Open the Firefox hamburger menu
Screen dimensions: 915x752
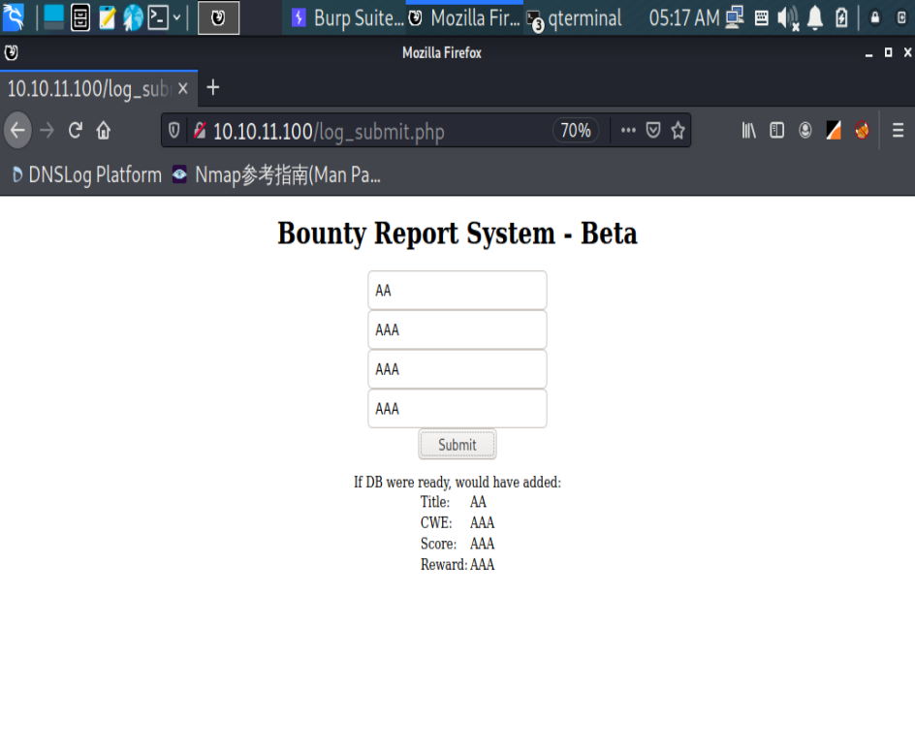(x=899, y=130)
